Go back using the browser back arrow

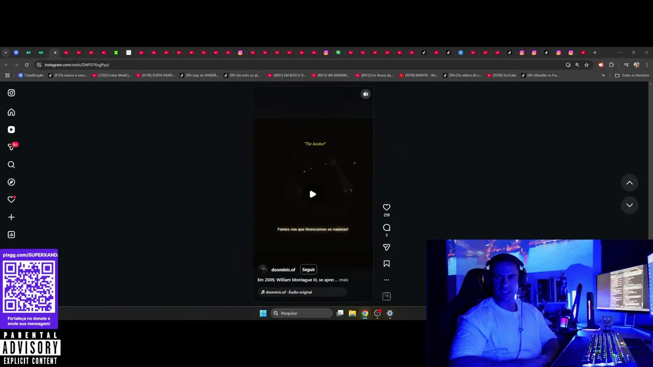(6, 65)
